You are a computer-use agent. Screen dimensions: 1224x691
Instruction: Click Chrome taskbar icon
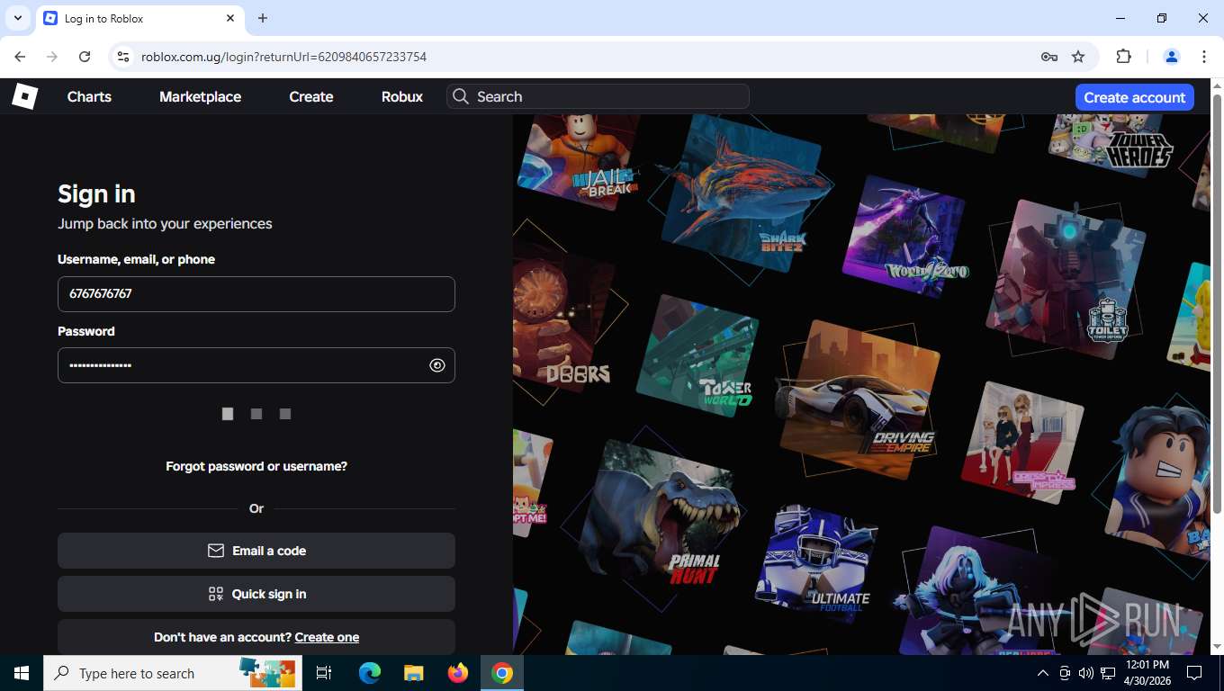pyautogui.click(x=502, y=673)
